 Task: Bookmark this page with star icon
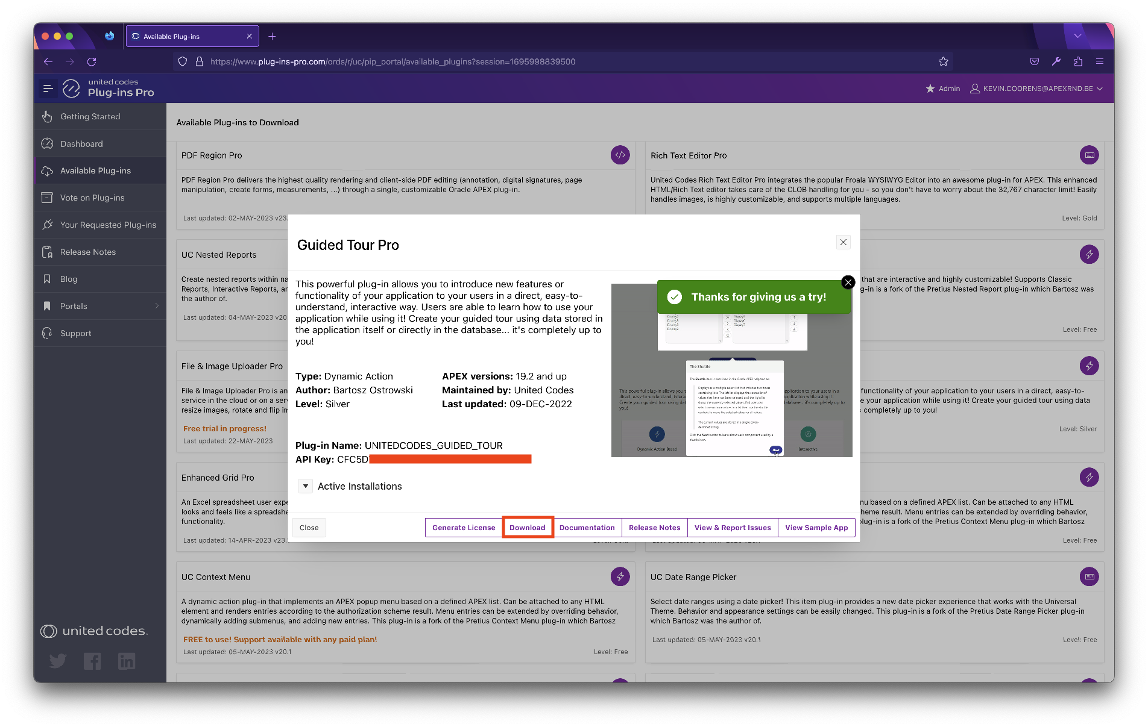point(944,61)
